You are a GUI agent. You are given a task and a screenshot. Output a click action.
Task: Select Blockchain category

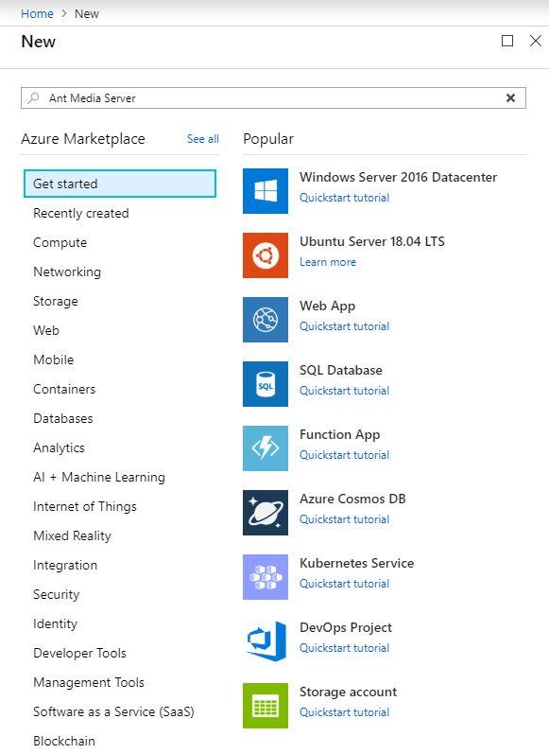(64, 741)
